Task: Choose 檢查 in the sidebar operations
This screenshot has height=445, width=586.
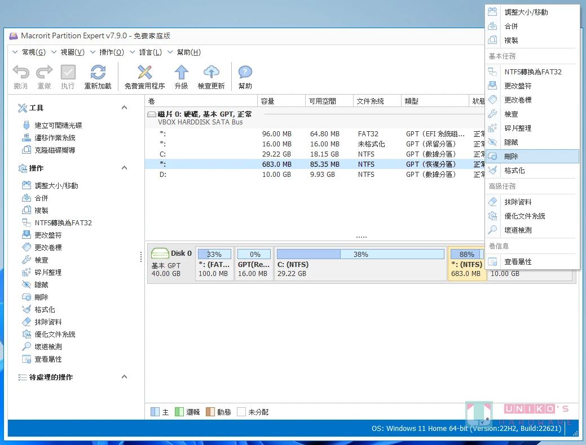Action: click(35, 260)
